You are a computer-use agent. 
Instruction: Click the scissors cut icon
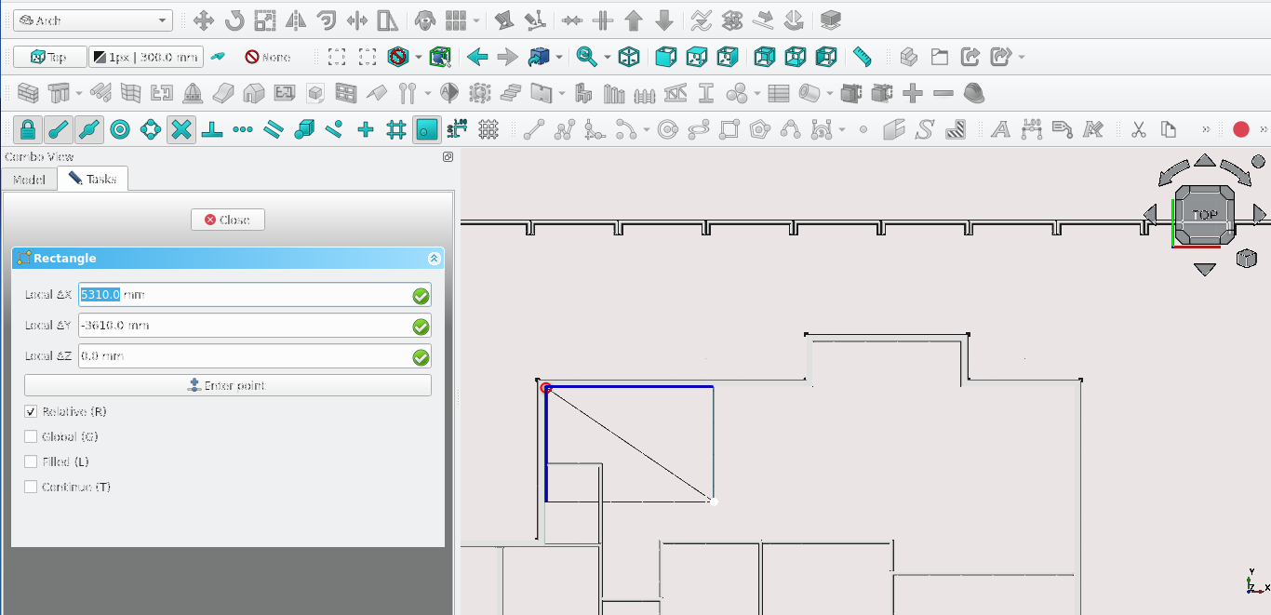(1138, 129)
